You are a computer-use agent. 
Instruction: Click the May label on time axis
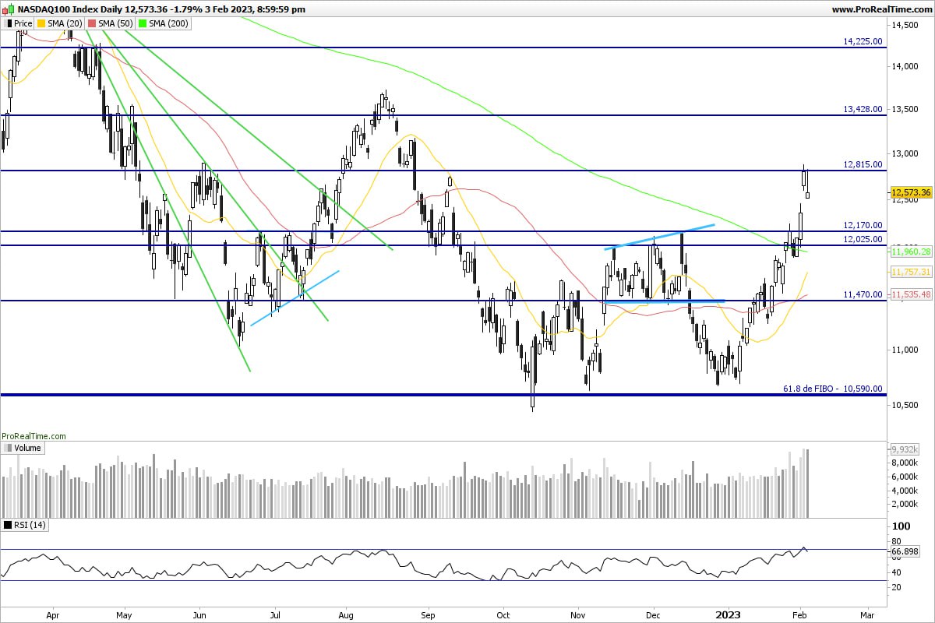coord(125,614)
